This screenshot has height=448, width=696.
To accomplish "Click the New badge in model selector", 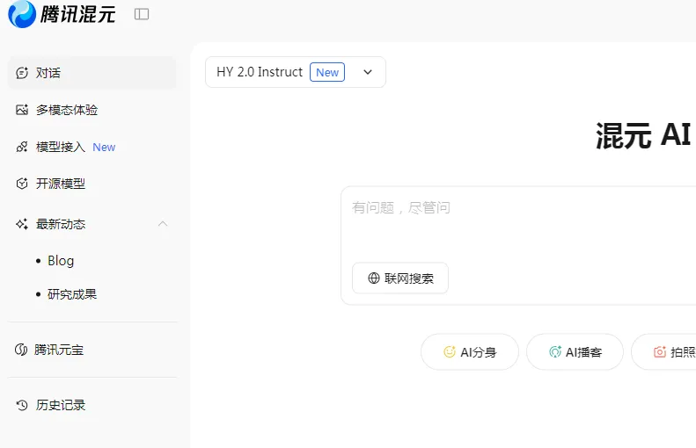I will pos(327,72).
